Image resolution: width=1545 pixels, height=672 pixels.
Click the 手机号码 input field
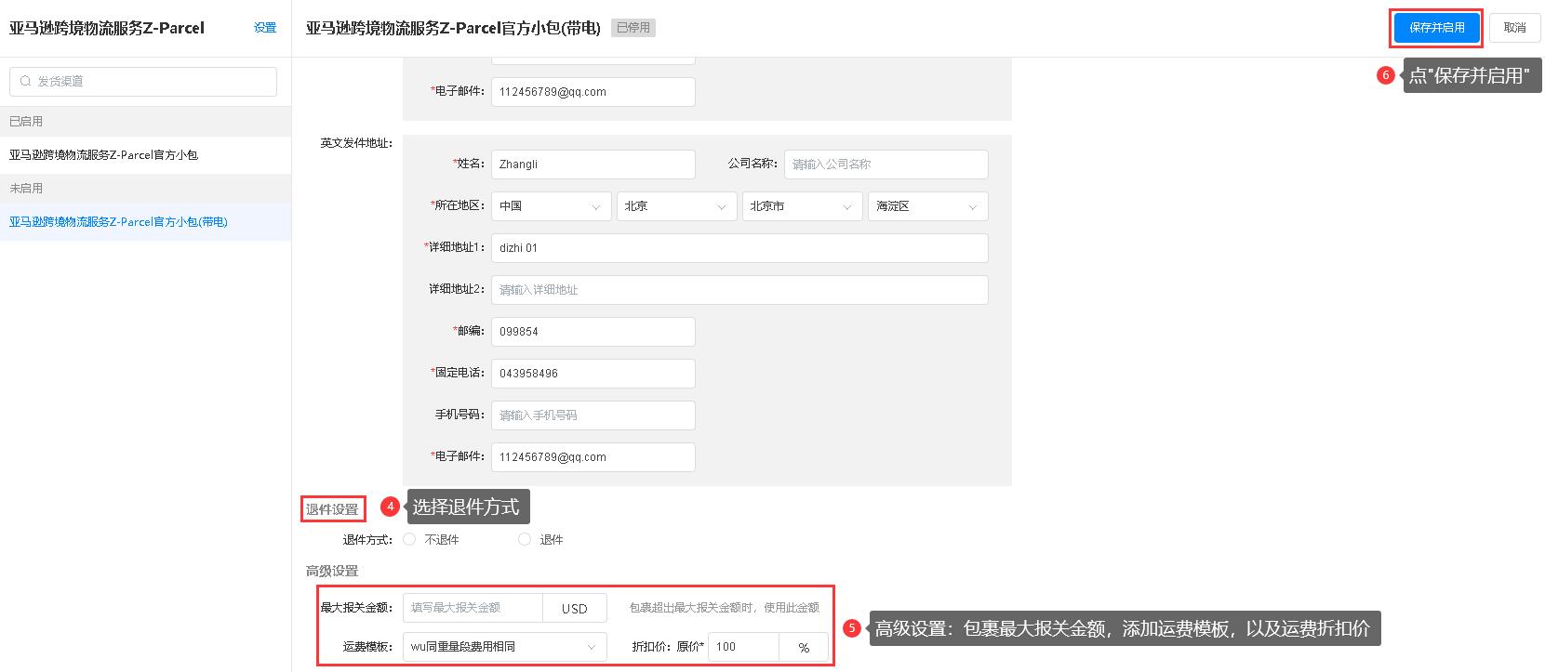click(593, 415)
